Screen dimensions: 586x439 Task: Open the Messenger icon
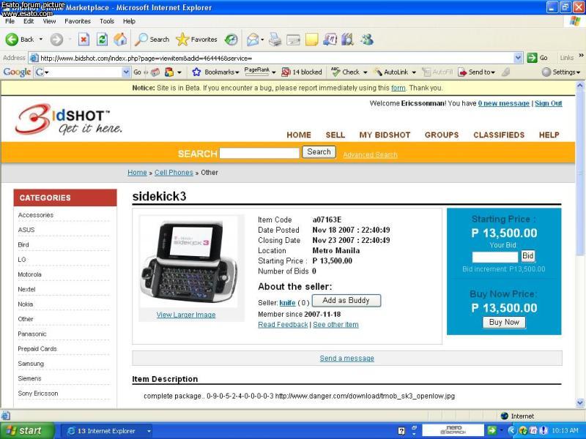click(367, 40)
